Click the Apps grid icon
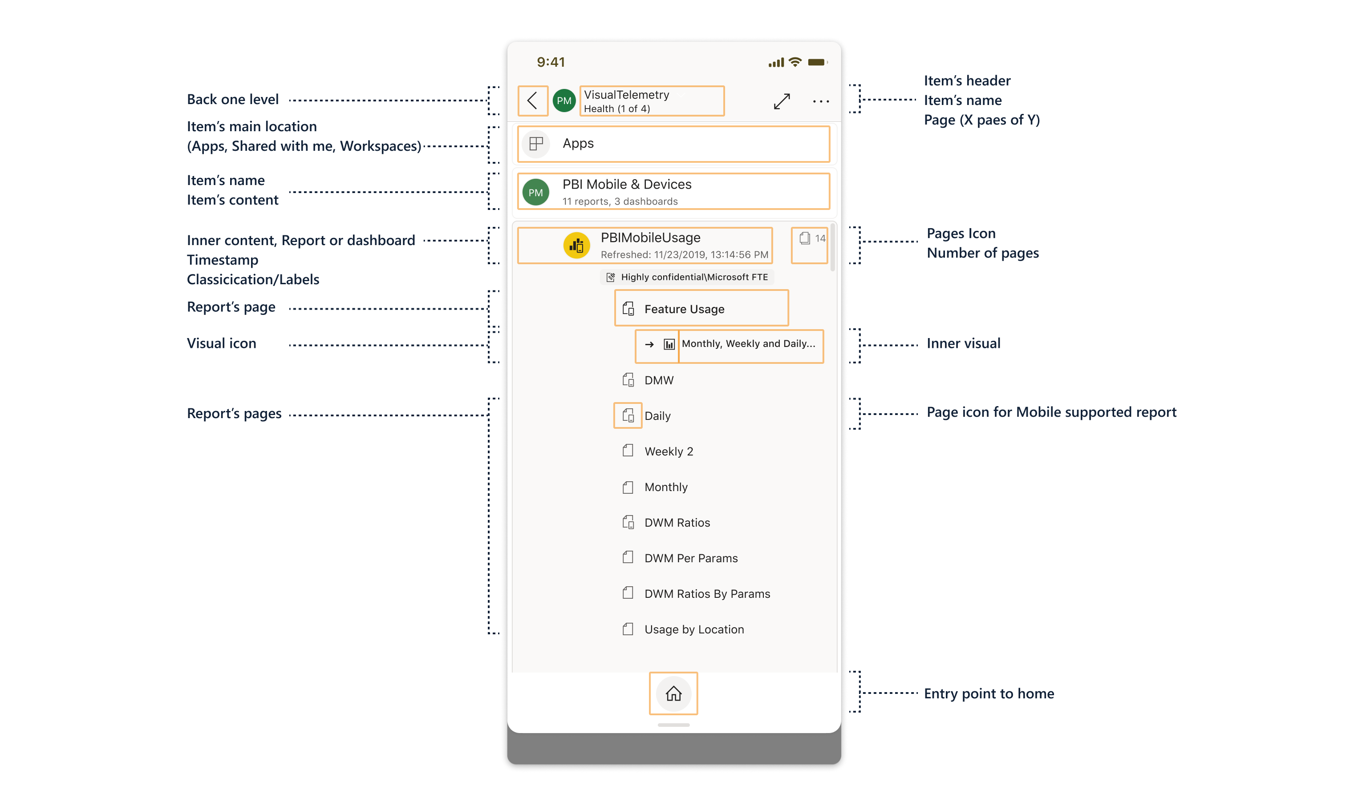The width and height of the screenshot is (1346, 806). coord(536,143)
